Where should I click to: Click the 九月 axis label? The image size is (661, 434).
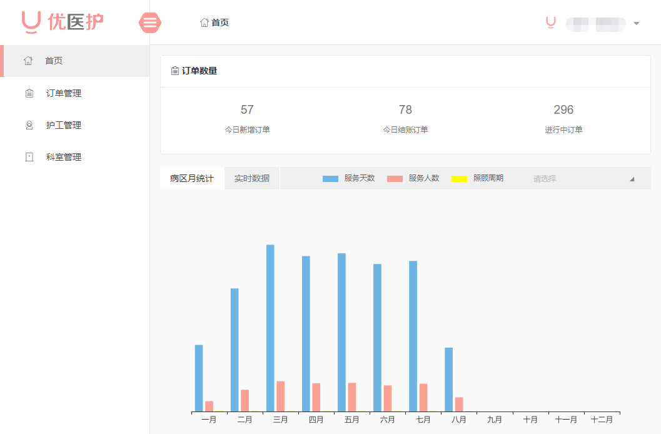495,420
